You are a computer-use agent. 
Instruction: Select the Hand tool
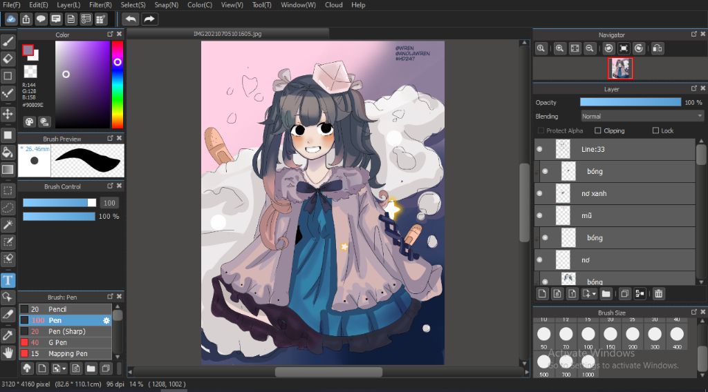[x=8, y=353]
